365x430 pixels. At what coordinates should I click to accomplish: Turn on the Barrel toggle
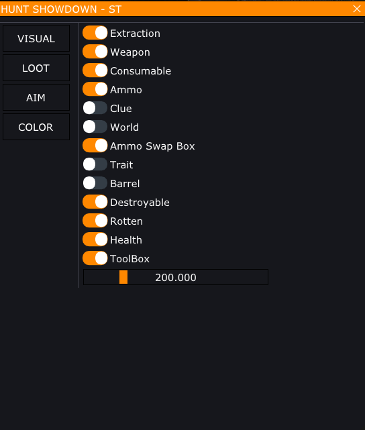tap(95, 183)
